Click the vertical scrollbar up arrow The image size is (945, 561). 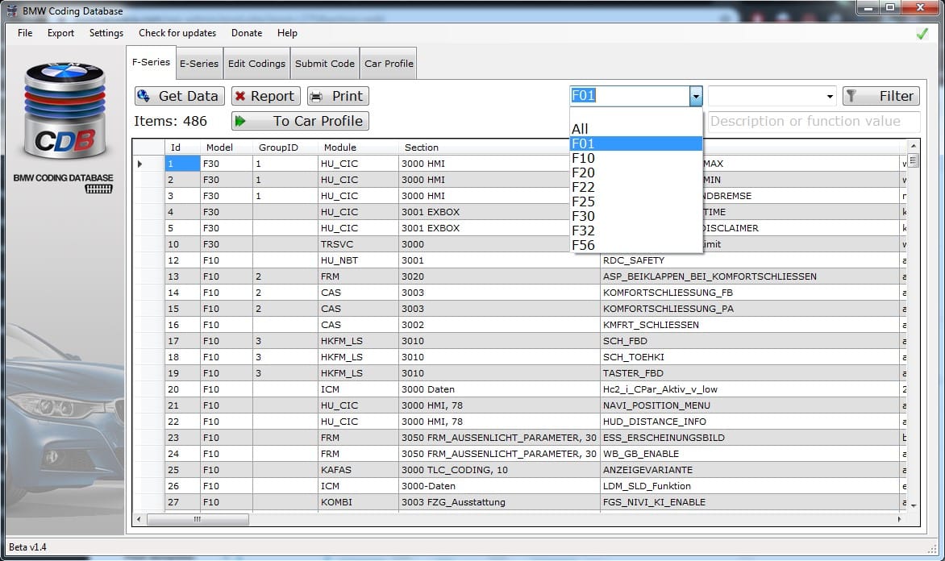913,146
